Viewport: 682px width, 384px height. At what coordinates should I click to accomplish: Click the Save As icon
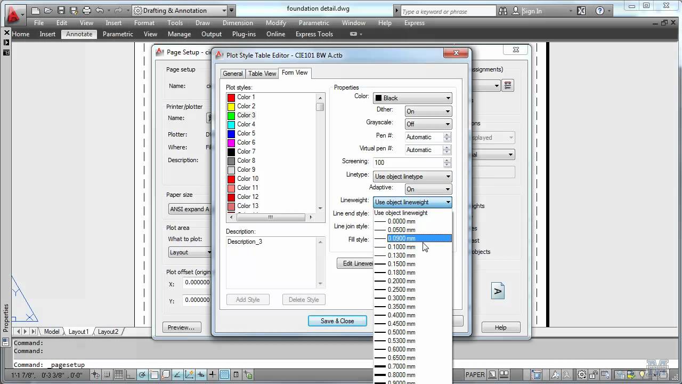coord(74,10)
